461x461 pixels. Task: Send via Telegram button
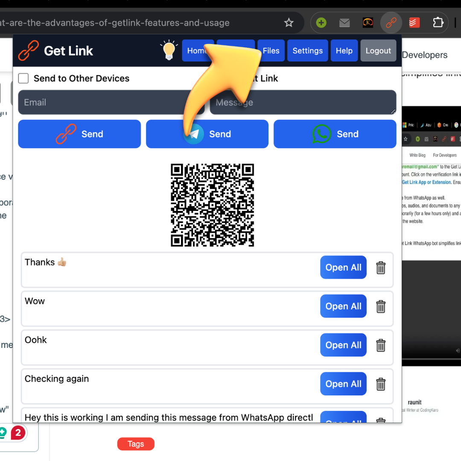pos(207,134)
